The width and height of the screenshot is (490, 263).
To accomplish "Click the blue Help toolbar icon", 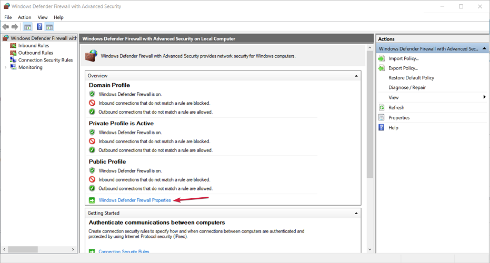I will [x=39, y=27].
